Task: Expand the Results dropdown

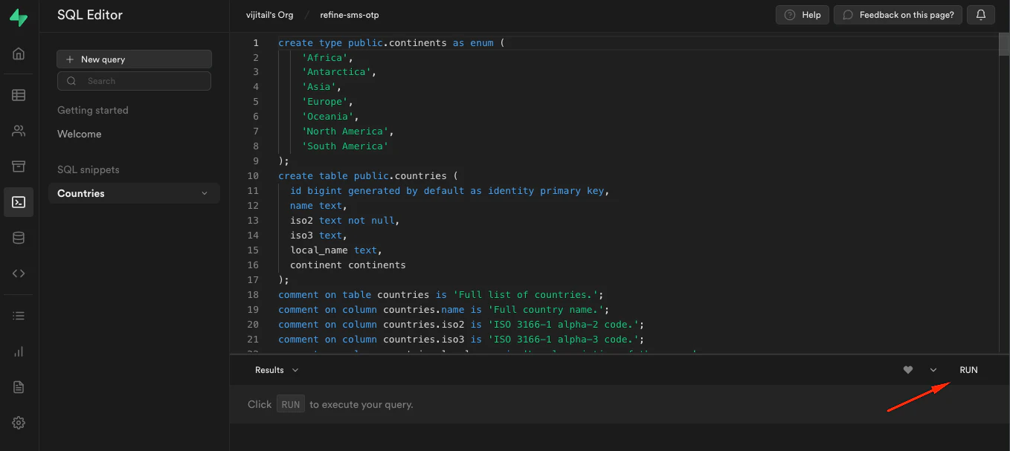Action: click(x=277, y=370)
